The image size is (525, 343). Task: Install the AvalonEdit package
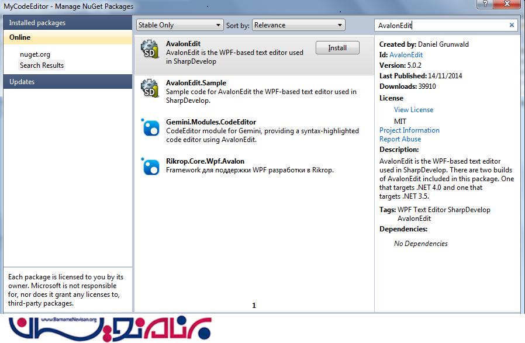click(x=337, y=48)
